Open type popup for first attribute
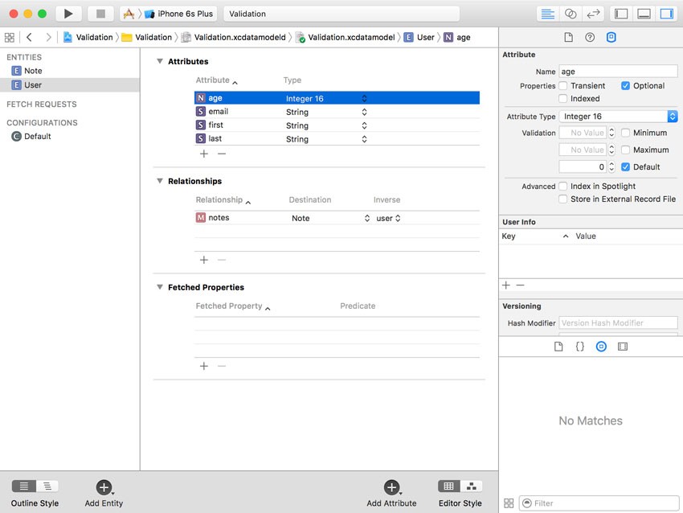The image size is (683, 513). [x=364, y=125]
